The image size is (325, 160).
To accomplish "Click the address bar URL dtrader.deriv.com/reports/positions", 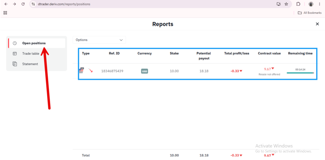I will [64, 4].
